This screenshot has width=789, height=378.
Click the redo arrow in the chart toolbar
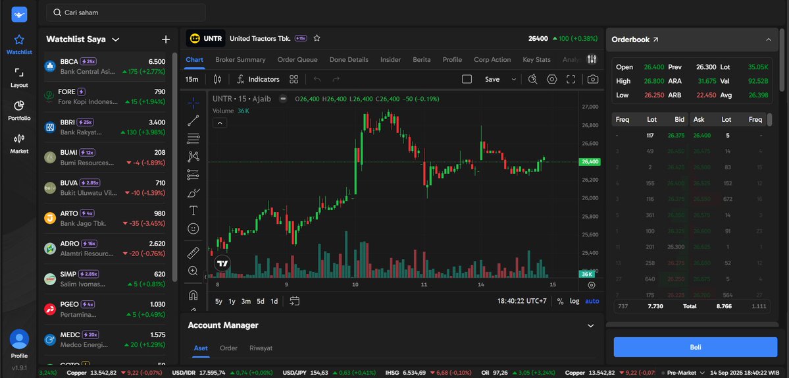point(336,79)
